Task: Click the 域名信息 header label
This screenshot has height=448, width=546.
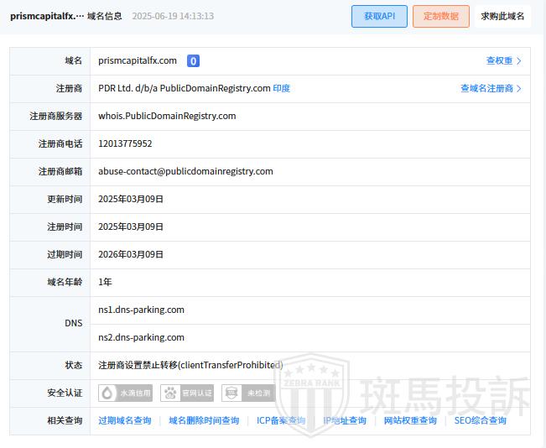Action: click(x=105, y=16)
